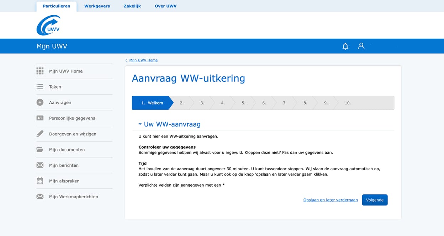This screenshot has width=444, height=236.
Task: Select step 3 in the progress bar
Action: click(202, 103)
